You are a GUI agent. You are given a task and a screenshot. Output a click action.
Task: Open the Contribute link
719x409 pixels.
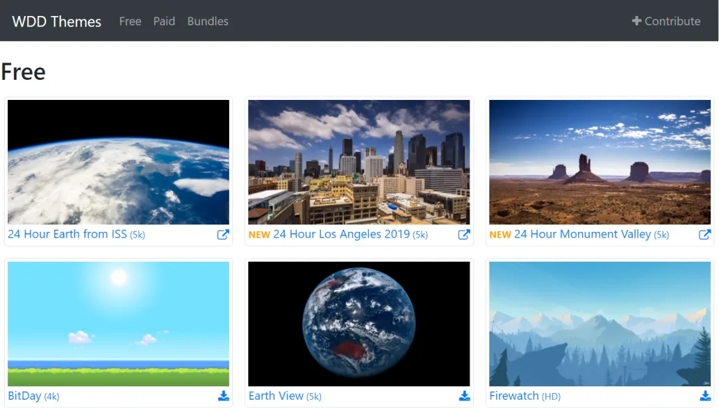666,21
